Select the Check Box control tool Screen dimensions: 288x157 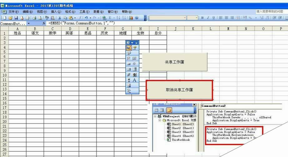pyautogui.click(x=129, y=58)
